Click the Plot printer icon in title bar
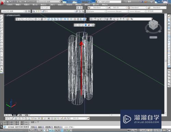 [x=25, y=2]
